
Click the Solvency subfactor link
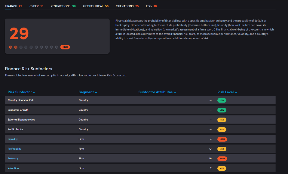point(13,158)
